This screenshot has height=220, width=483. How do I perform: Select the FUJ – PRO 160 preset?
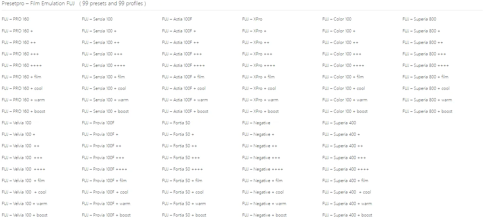[15, 19]
